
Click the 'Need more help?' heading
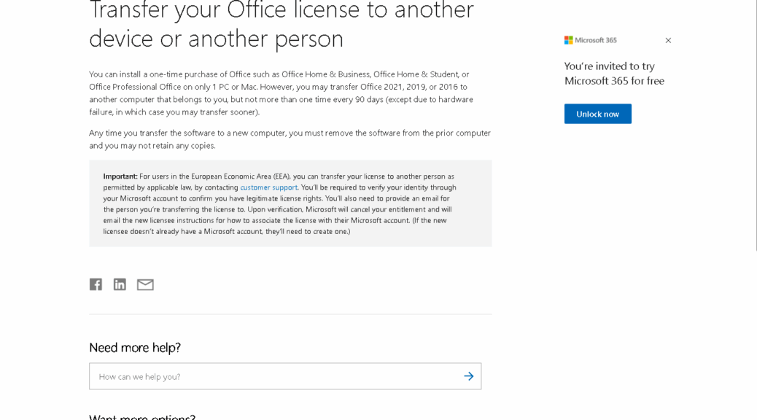[x=135, y=348]
